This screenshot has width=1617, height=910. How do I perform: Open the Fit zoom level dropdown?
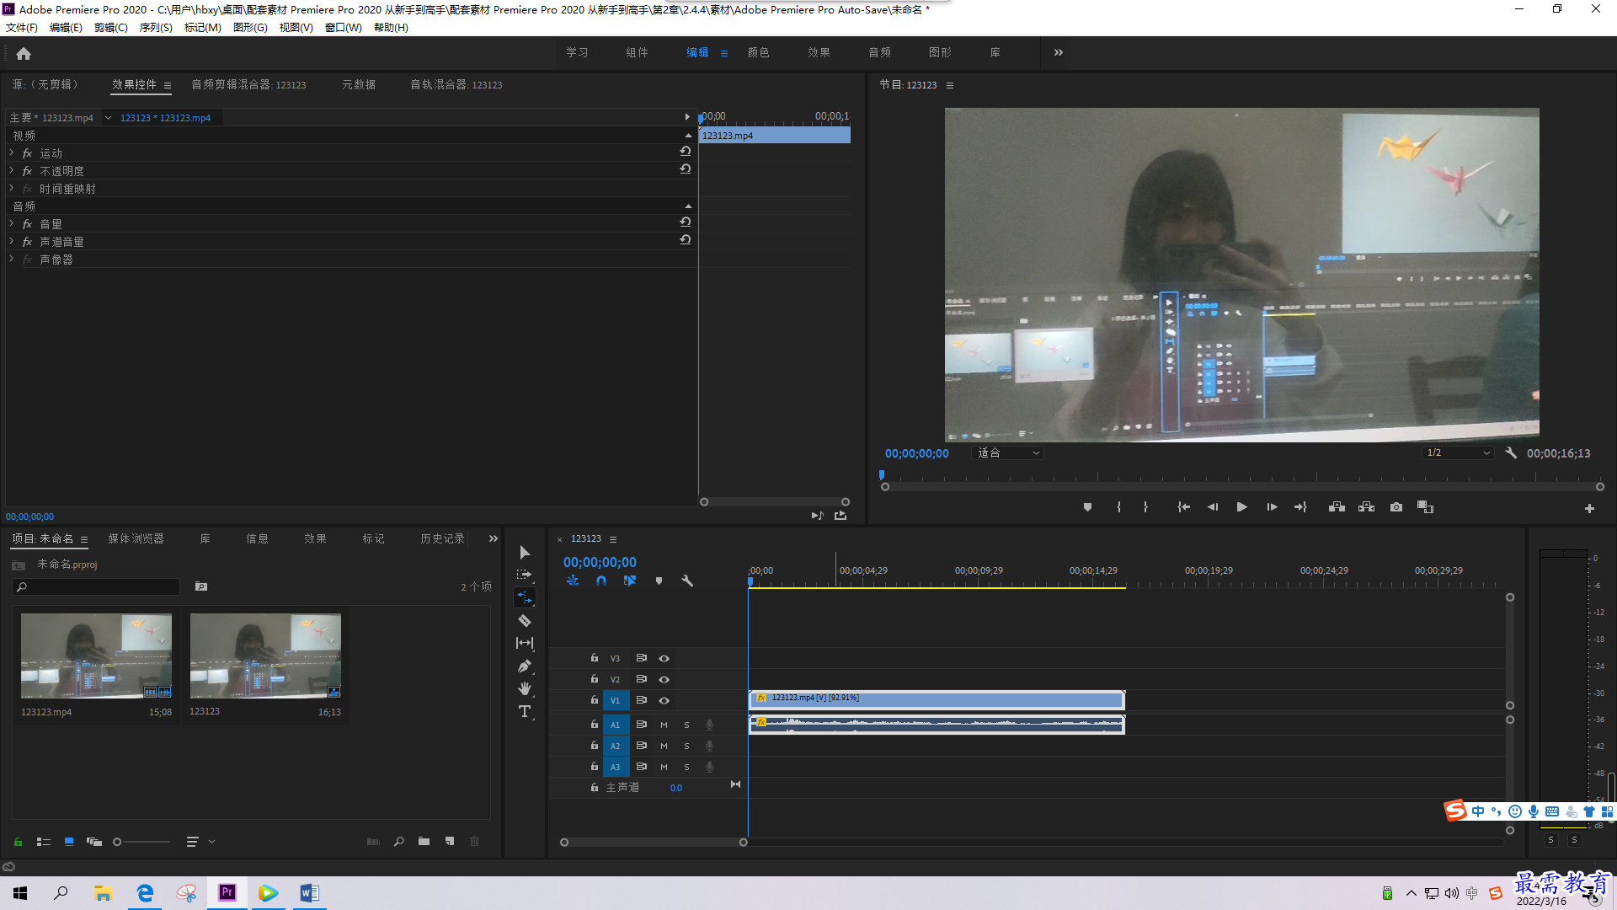1008,452
